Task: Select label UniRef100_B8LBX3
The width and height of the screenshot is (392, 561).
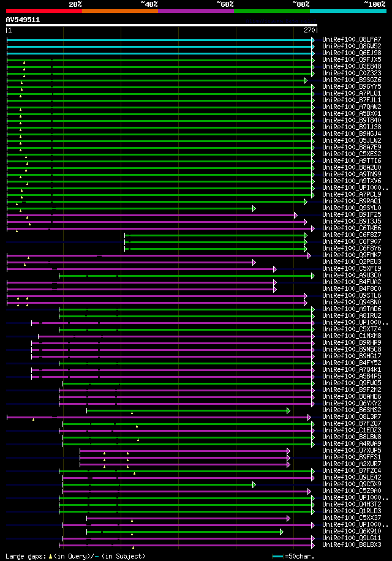Action: pos(352,545)
